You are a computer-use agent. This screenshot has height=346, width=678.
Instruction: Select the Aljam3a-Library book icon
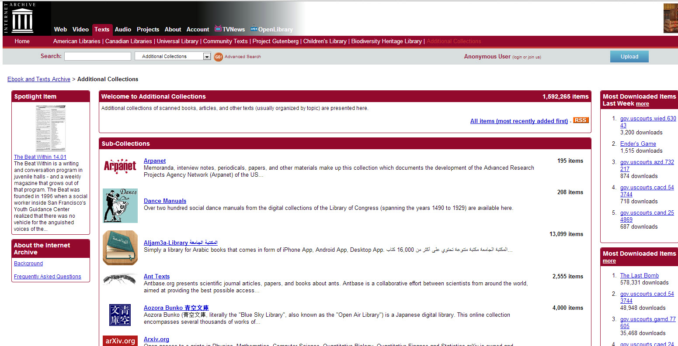120,248
